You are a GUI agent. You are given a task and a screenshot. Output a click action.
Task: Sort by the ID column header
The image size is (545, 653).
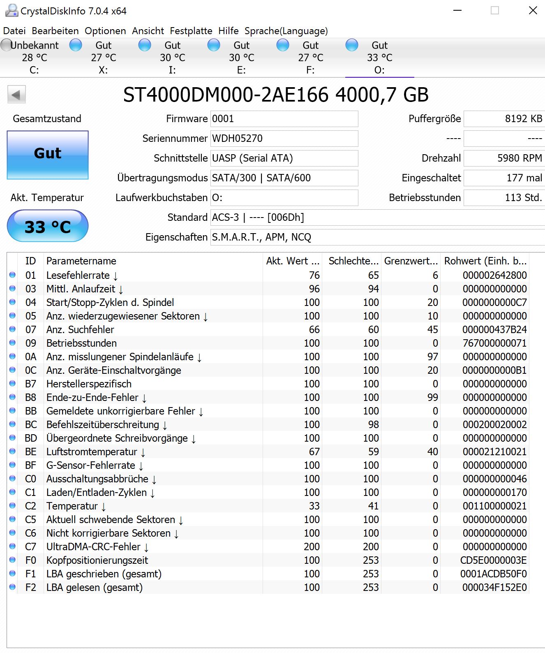click(x=30, y=261)
